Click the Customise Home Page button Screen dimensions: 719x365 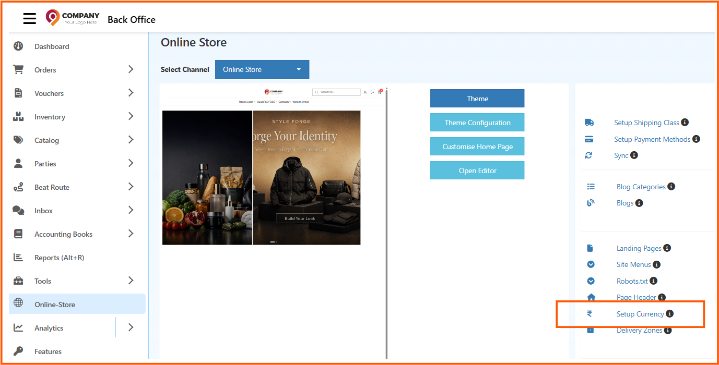point(477,146)
